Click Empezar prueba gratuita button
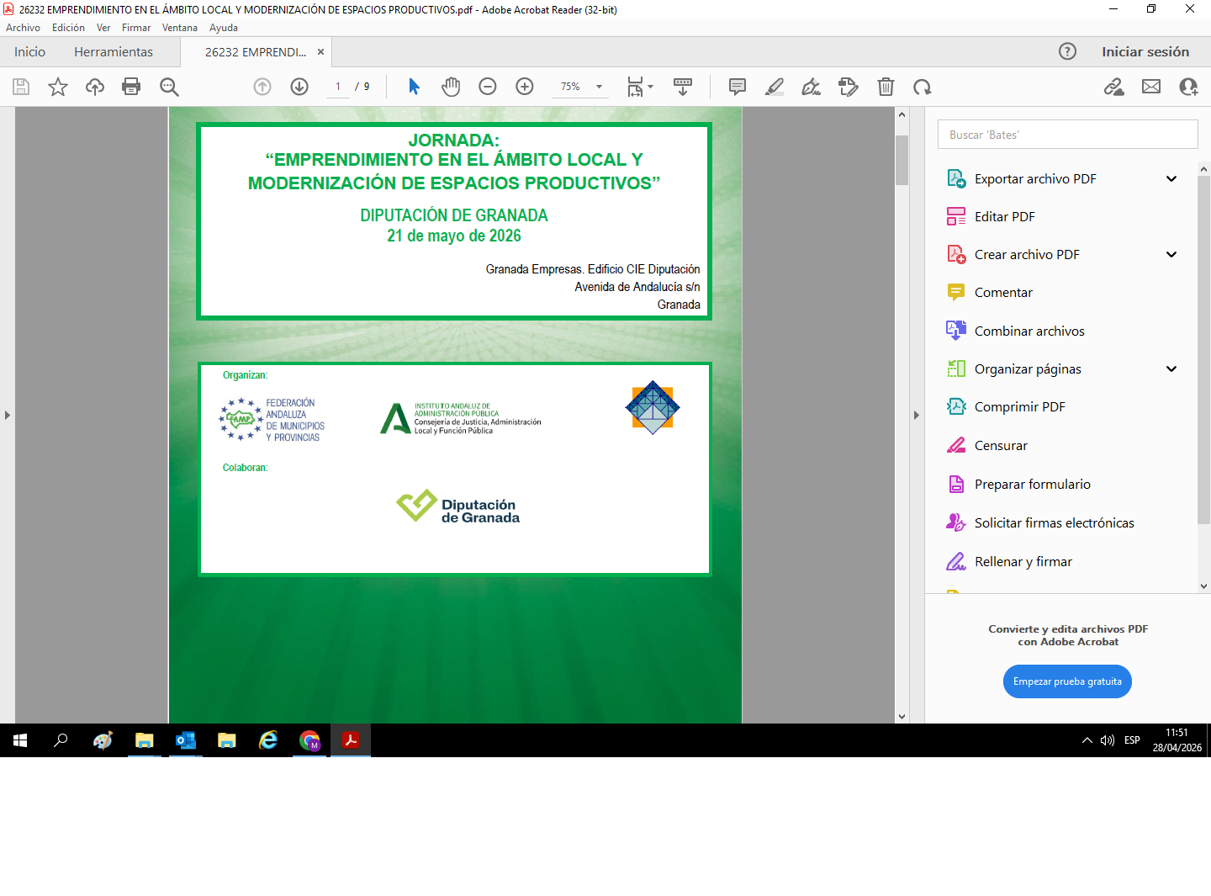1211x896 pixels. [x=1067, y=681]
